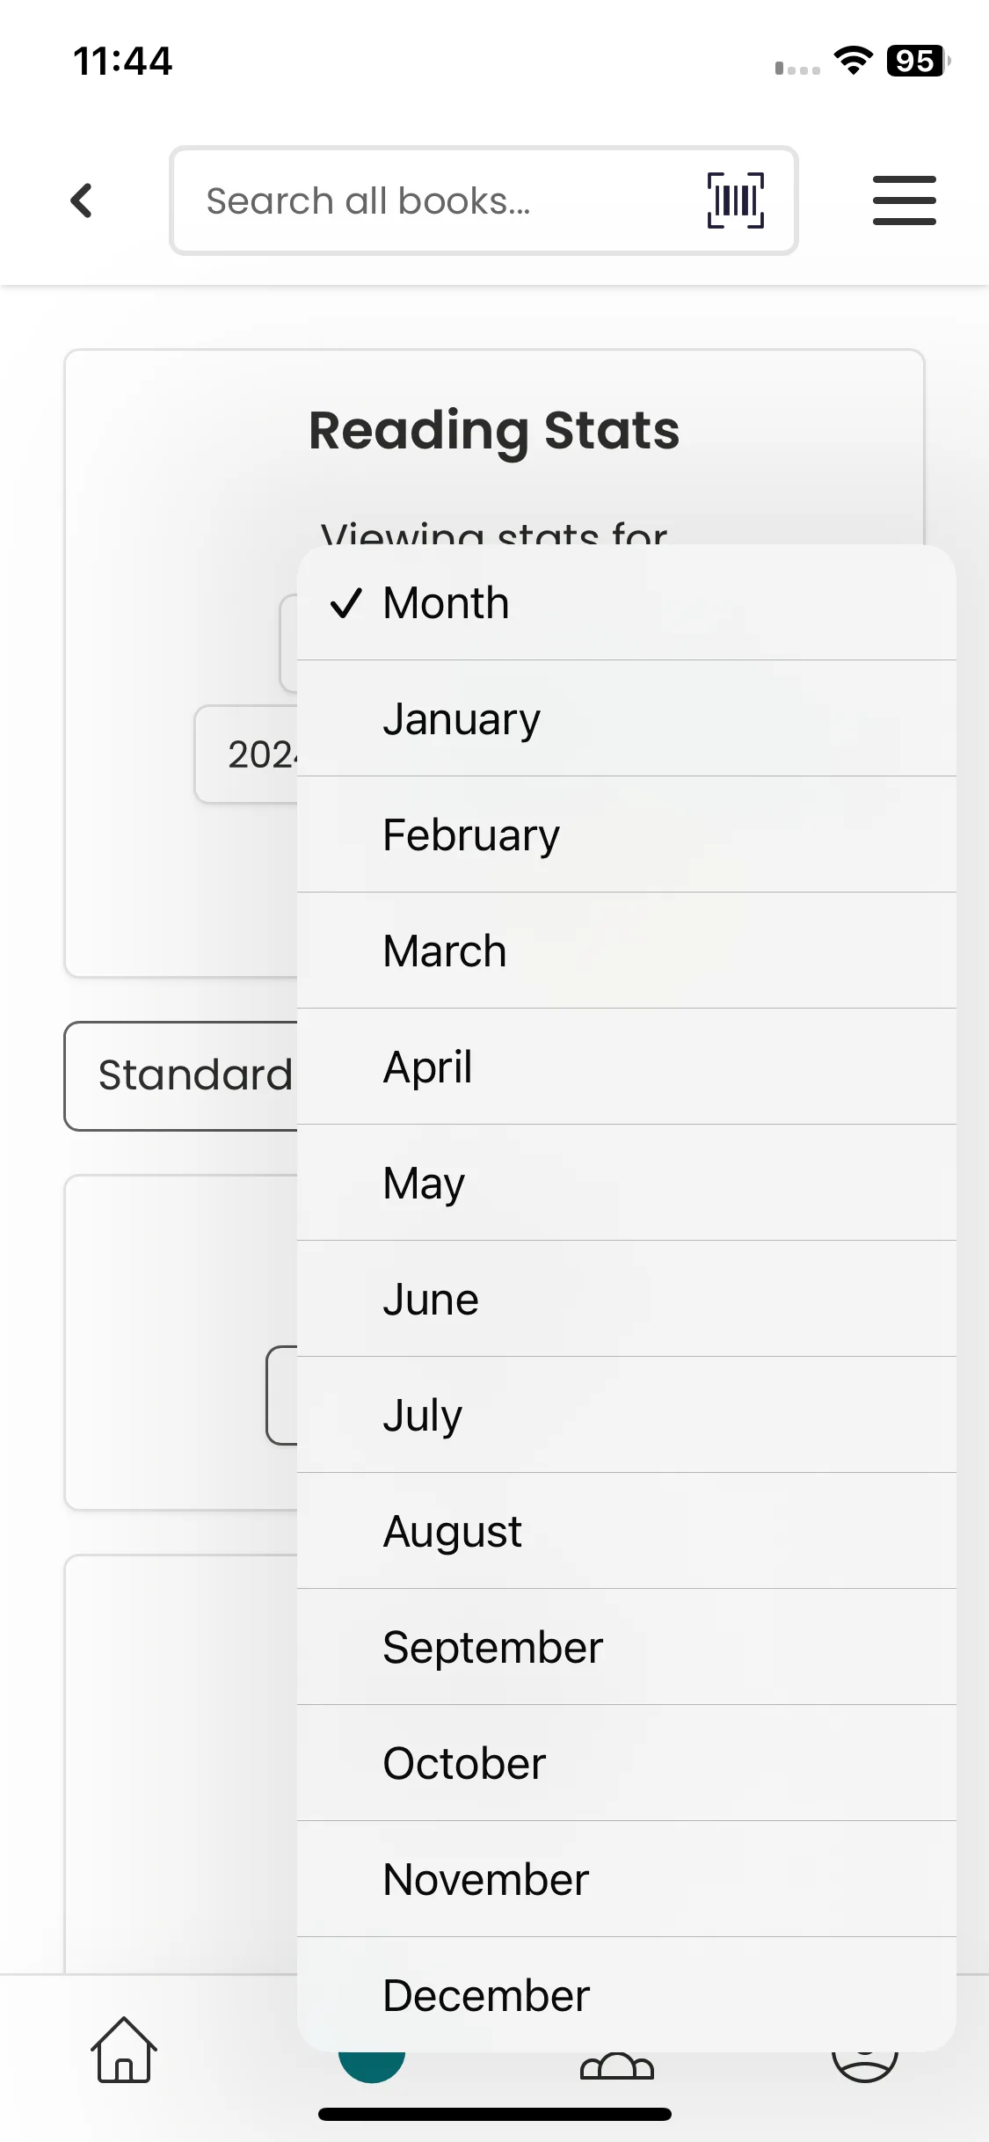Tap the battery indicator icon
The height and width of the screenshot is (2142, 989).
pyautogui.click(x=917, y=61)
